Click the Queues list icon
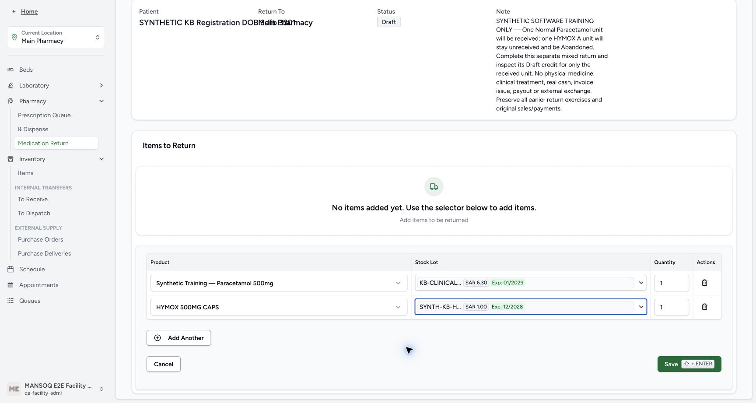Viewport: 756px width, 403px height. click(x=10, y=301)
